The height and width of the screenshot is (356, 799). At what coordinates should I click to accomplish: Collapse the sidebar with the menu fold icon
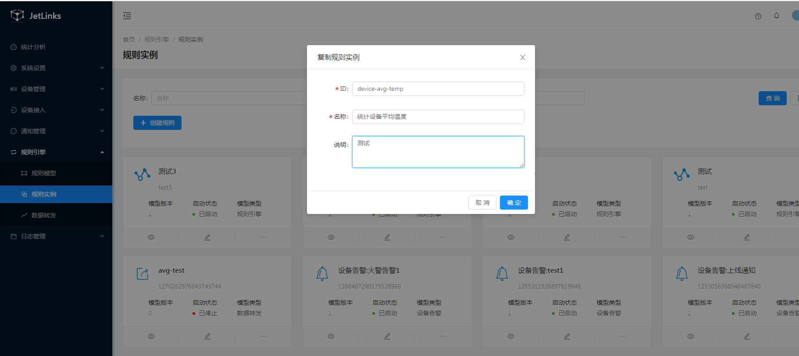pos(127,16)
